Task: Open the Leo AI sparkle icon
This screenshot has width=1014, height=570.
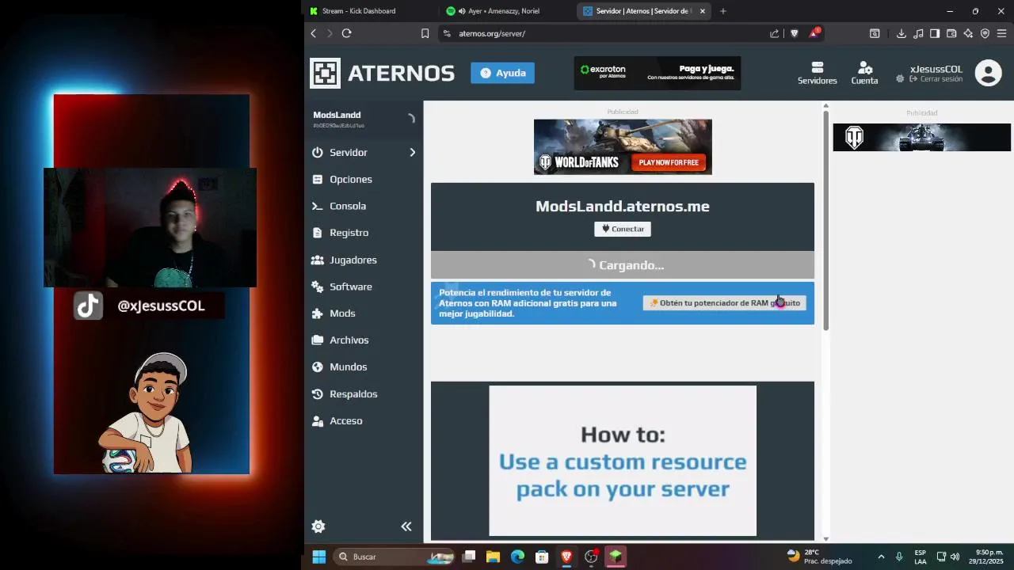Action: [x=968, y=33]
